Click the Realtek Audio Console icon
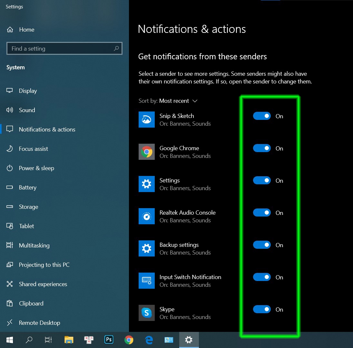 (x=147, y=216)
